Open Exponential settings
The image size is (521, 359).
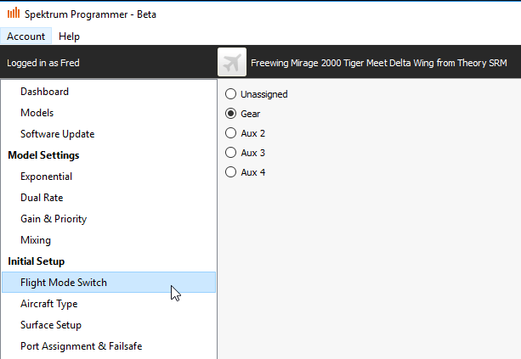(46, 177)
